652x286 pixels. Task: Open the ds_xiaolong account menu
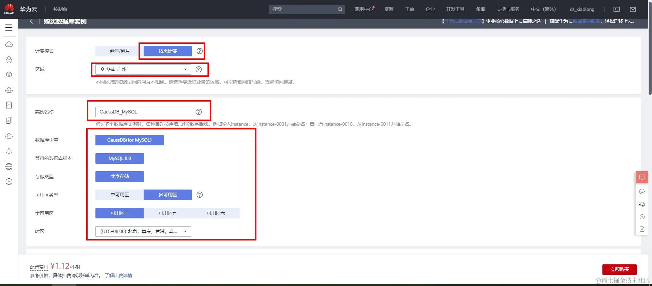point(582,9)
